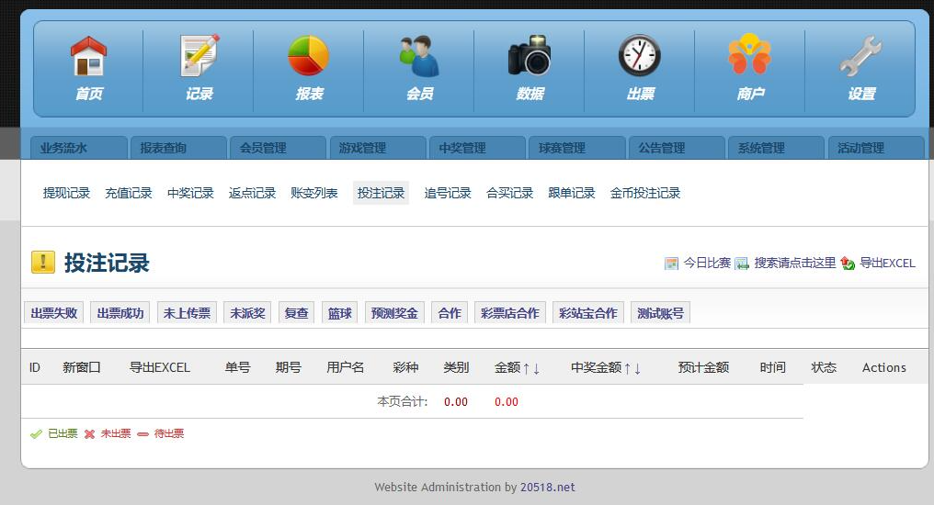Viewport: 934px width, 505px height.
Task: Click the 20518.net footer link
Action: tap(547, 488)
